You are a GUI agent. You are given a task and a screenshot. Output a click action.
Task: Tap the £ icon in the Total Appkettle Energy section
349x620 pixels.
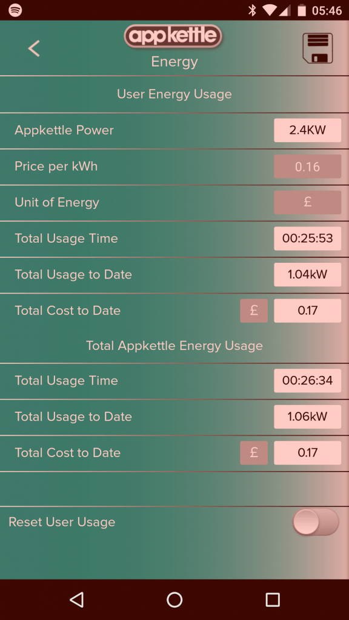click(x=254, y=452)
